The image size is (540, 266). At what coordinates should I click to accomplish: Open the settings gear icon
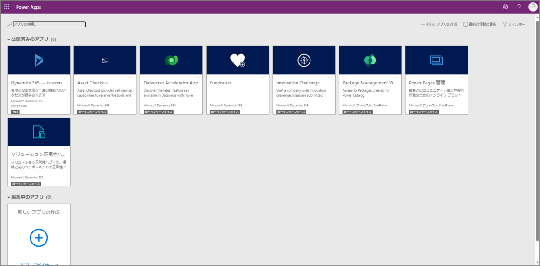tap(505, 7)
